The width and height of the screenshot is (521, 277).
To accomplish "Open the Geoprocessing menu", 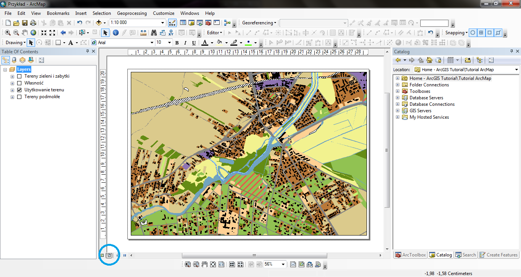I will click(132, 13).
